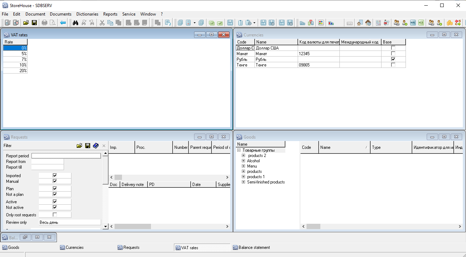Open the currency exchange arrows icon
Viewport: 466px width, 257px height.
[458, 23]
